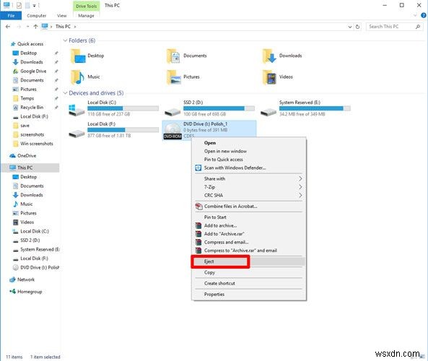
Task: Select the Local Disk (C:) drive icon
Action: (77, 110)
